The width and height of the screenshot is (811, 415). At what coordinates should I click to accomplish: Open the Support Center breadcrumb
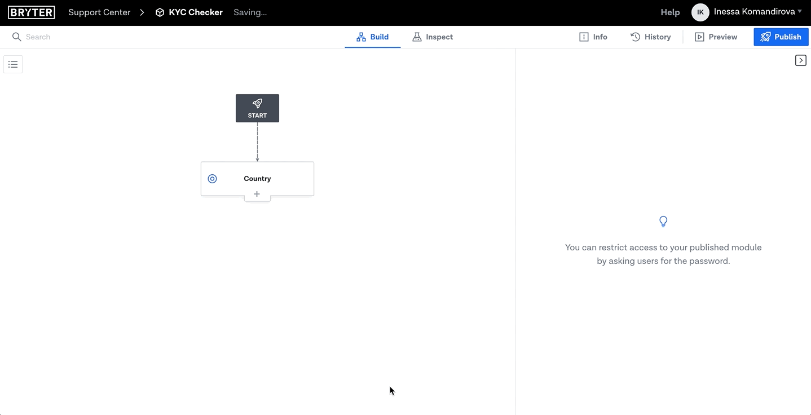[99, 12]
